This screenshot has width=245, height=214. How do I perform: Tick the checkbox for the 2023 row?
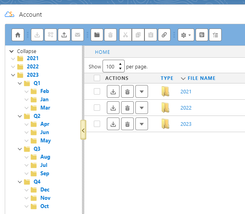97,124
